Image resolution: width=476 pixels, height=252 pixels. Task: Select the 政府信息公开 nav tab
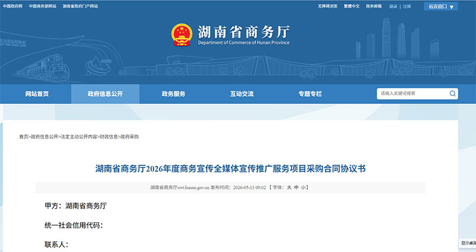coord(105,94)
